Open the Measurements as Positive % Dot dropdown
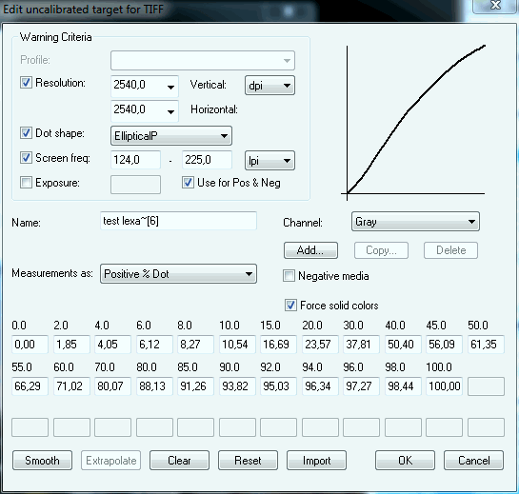The width and height of the screenshot is (519, 494). [x=178, y=273]
